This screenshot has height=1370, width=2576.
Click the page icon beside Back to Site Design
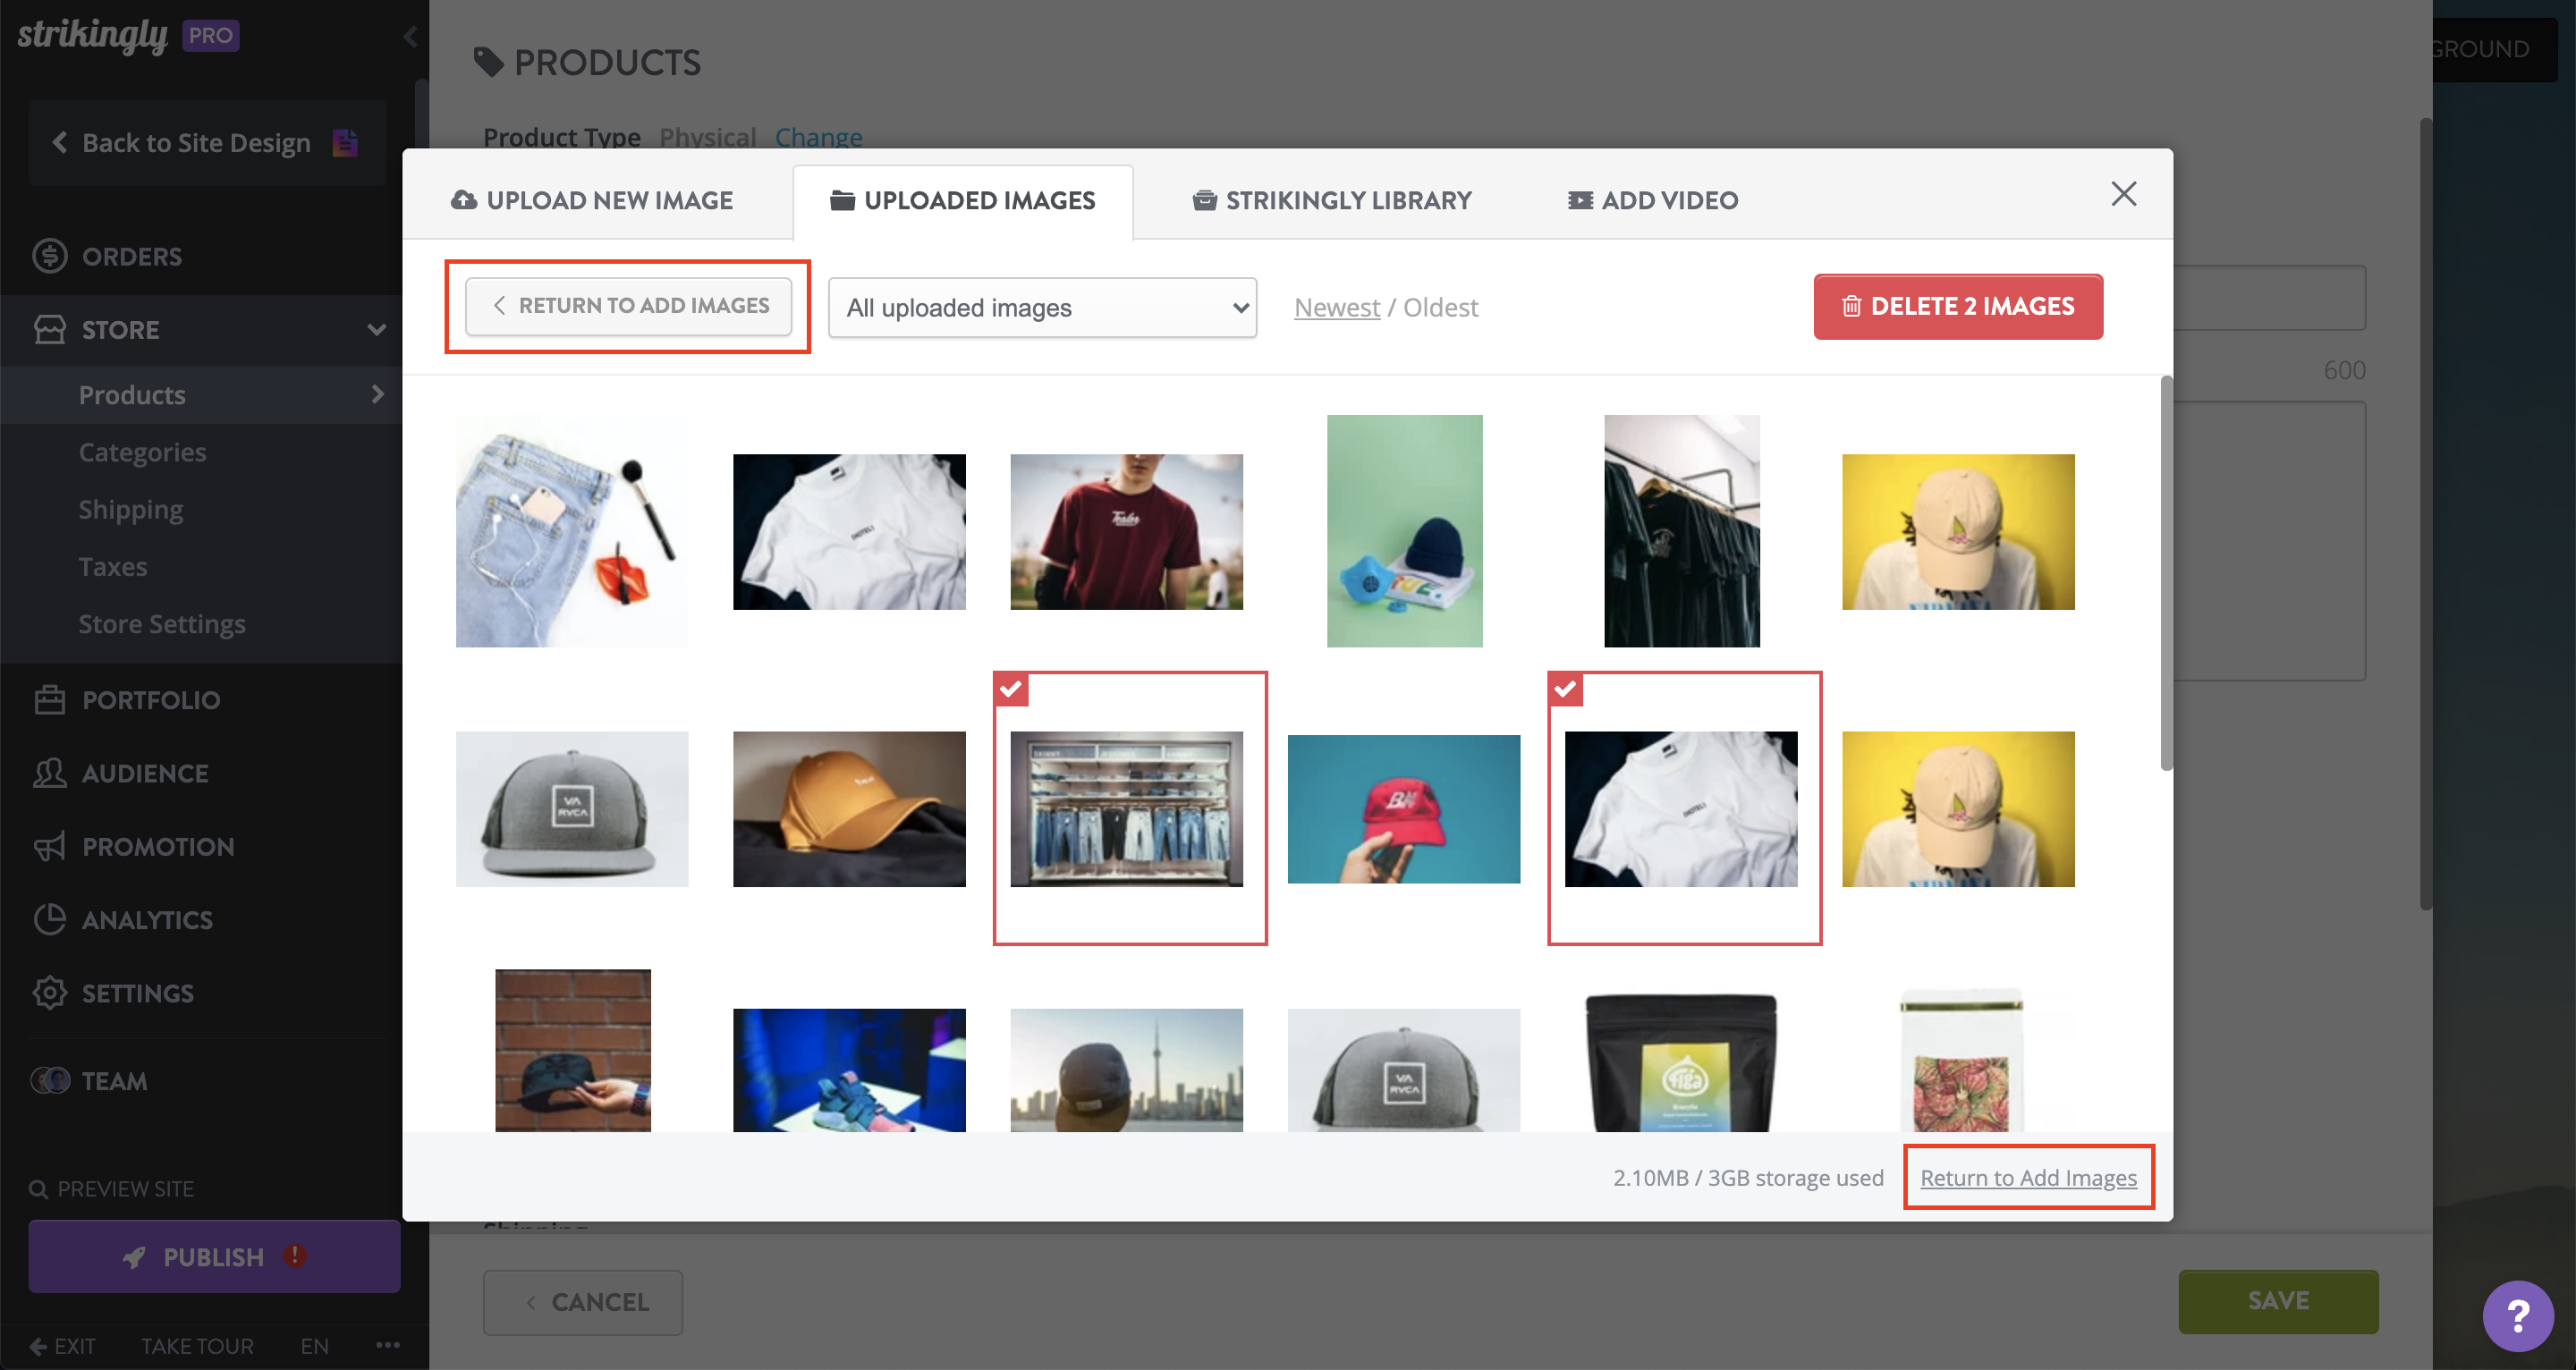pyautogui.click(x=345, y=142)
